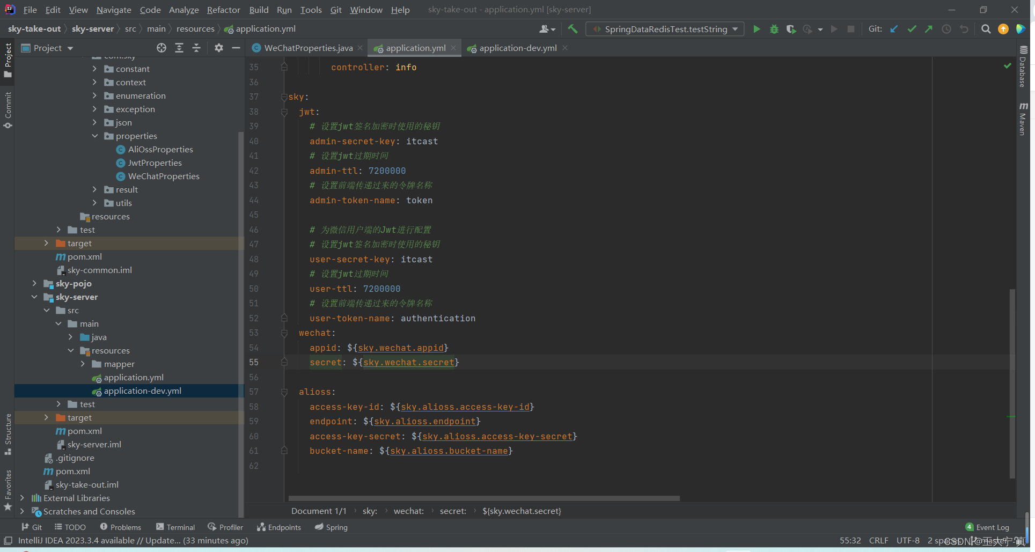Fold the sky: block at line 37
1035x552 pixels.
click(x=284, y=97)
